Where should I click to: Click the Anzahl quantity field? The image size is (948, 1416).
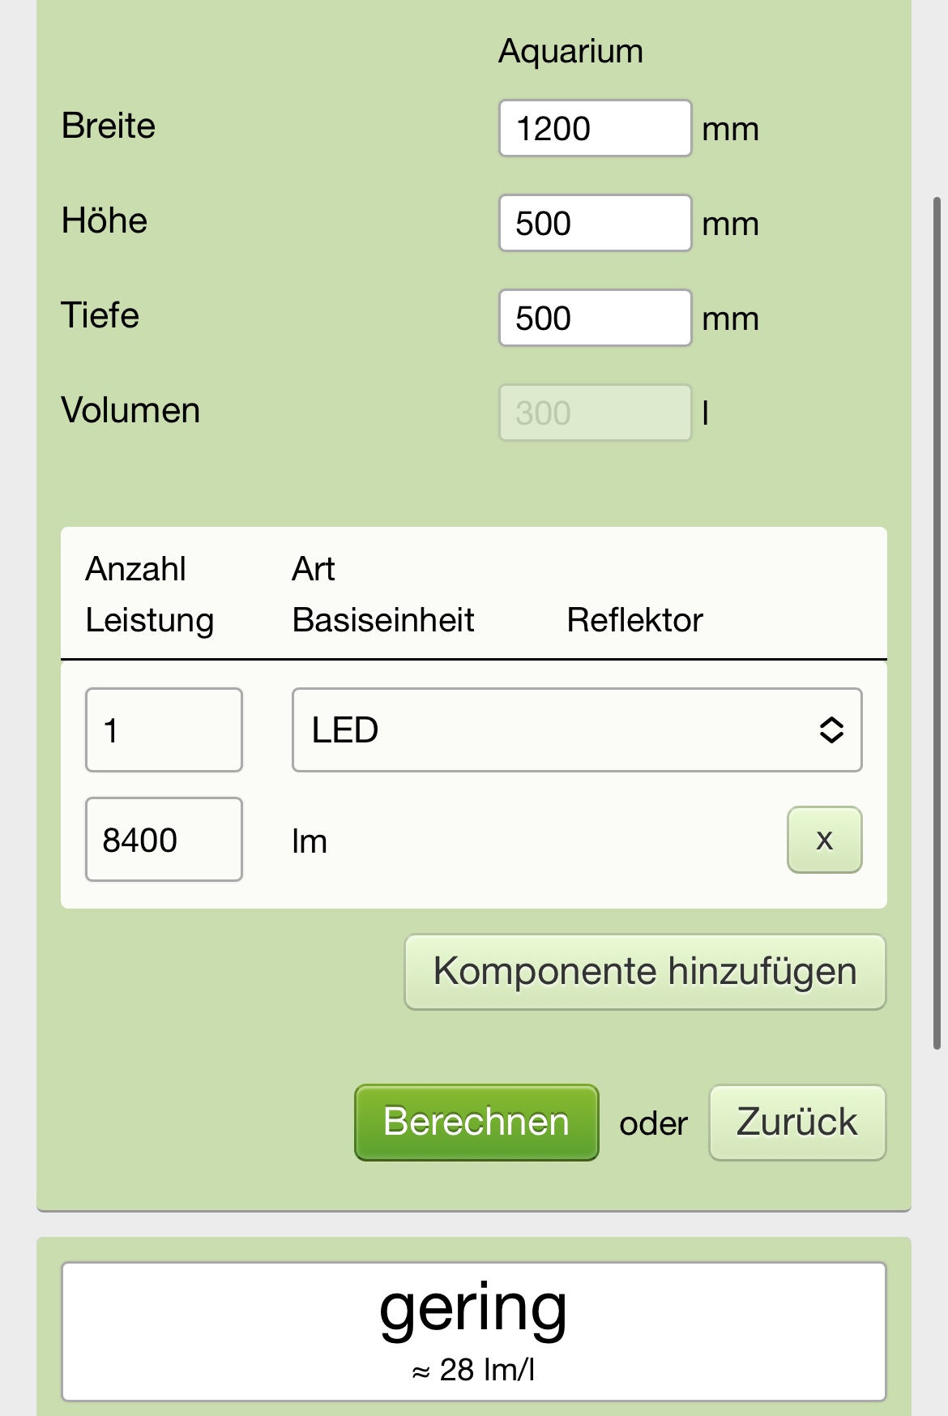coord(164,730)
